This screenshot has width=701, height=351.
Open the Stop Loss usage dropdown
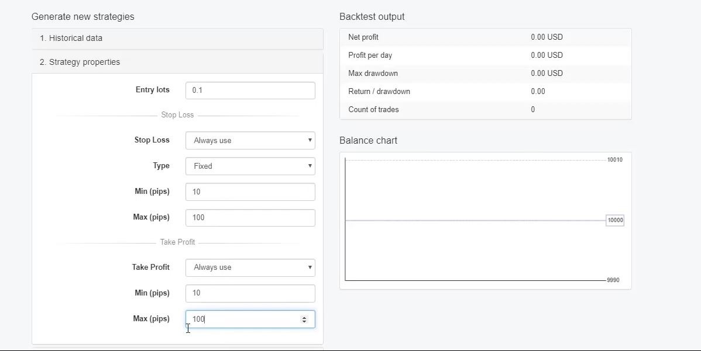[x=250, y=140]
